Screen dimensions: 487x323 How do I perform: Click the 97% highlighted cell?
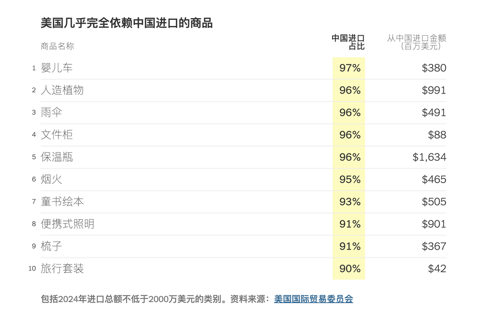click(x=349, y=68)
